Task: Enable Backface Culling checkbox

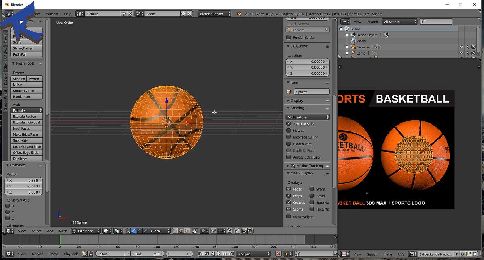Action: (x=288, y=137)
